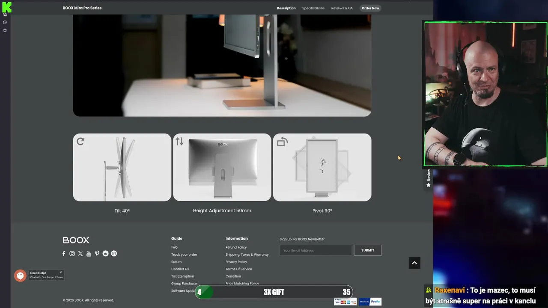Open the Contact Us link

pyautogui.click(x=180, y=269)
